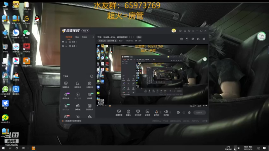Click the FPS:60 status readout
Screen dimensions: 269x151
click(165, 121)
